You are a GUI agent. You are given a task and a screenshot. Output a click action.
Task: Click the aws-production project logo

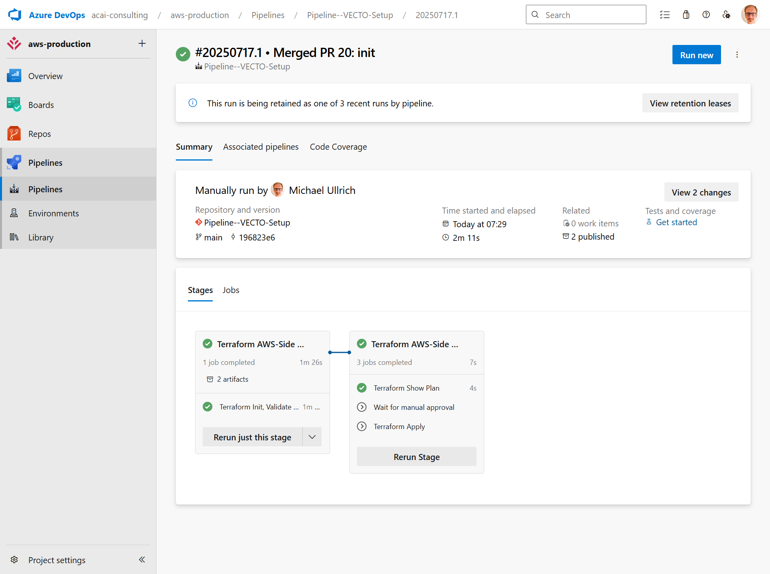(14, 44)
